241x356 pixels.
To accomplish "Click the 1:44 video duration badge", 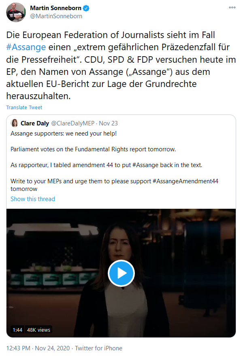I will (x=17, y=330).
